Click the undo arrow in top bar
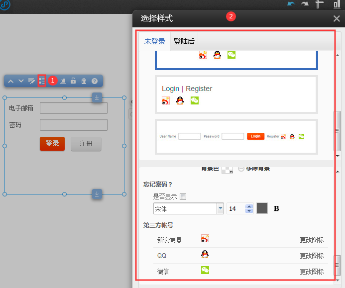 click(291, 4)
